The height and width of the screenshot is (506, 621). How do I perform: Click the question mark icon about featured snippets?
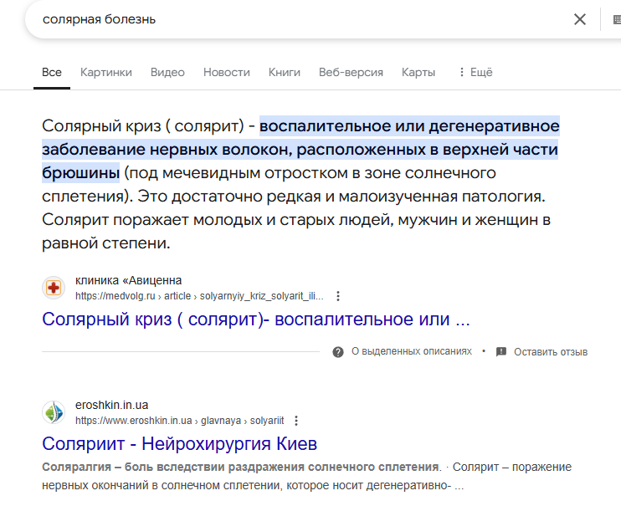pyautogui.click(x=338, y=351)
